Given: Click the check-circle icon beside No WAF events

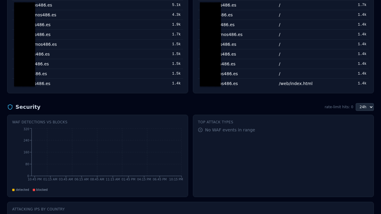Looking at the screenshot, I should click(200, 130).
